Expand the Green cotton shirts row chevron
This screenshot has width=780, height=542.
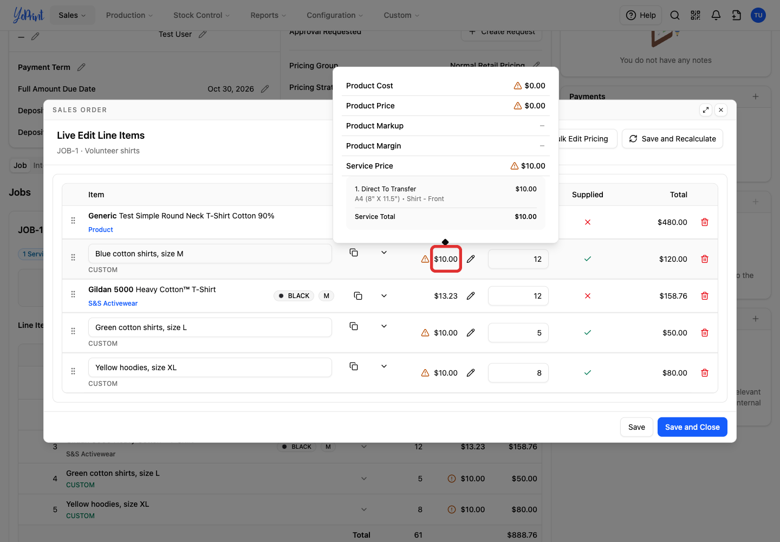click(384, 326)
